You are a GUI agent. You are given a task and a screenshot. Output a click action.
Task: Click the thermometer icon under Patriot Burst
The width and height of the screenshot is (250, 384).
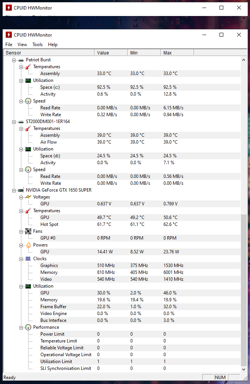tap(28, 67)
